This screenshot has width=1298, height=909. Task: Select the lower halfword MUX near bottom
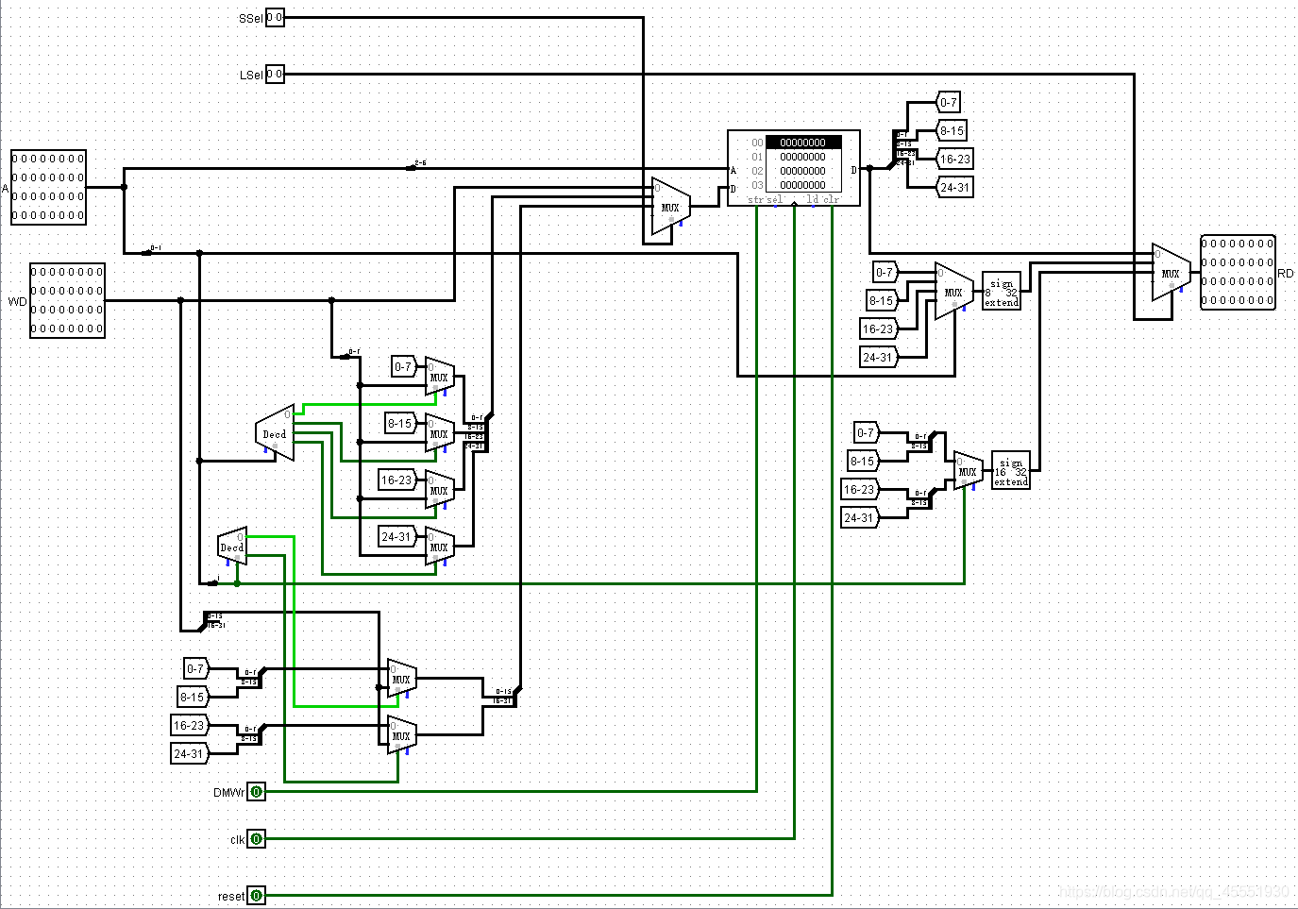point(402,734)
